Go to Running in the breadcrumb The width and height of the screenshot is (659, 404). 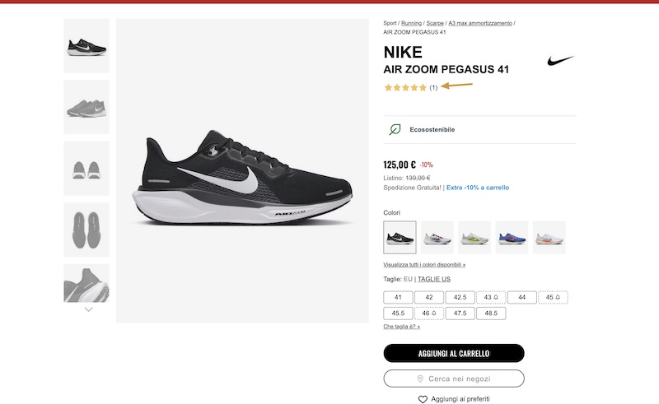[x=412, y=23]
